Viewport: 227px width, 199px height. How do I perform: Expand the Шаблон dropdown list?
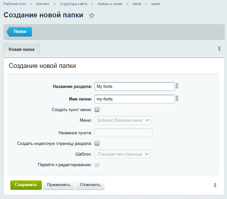tap(123, 154)
